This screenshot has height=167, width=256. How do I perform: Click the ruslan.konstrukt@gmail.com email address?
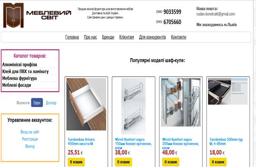215,14
